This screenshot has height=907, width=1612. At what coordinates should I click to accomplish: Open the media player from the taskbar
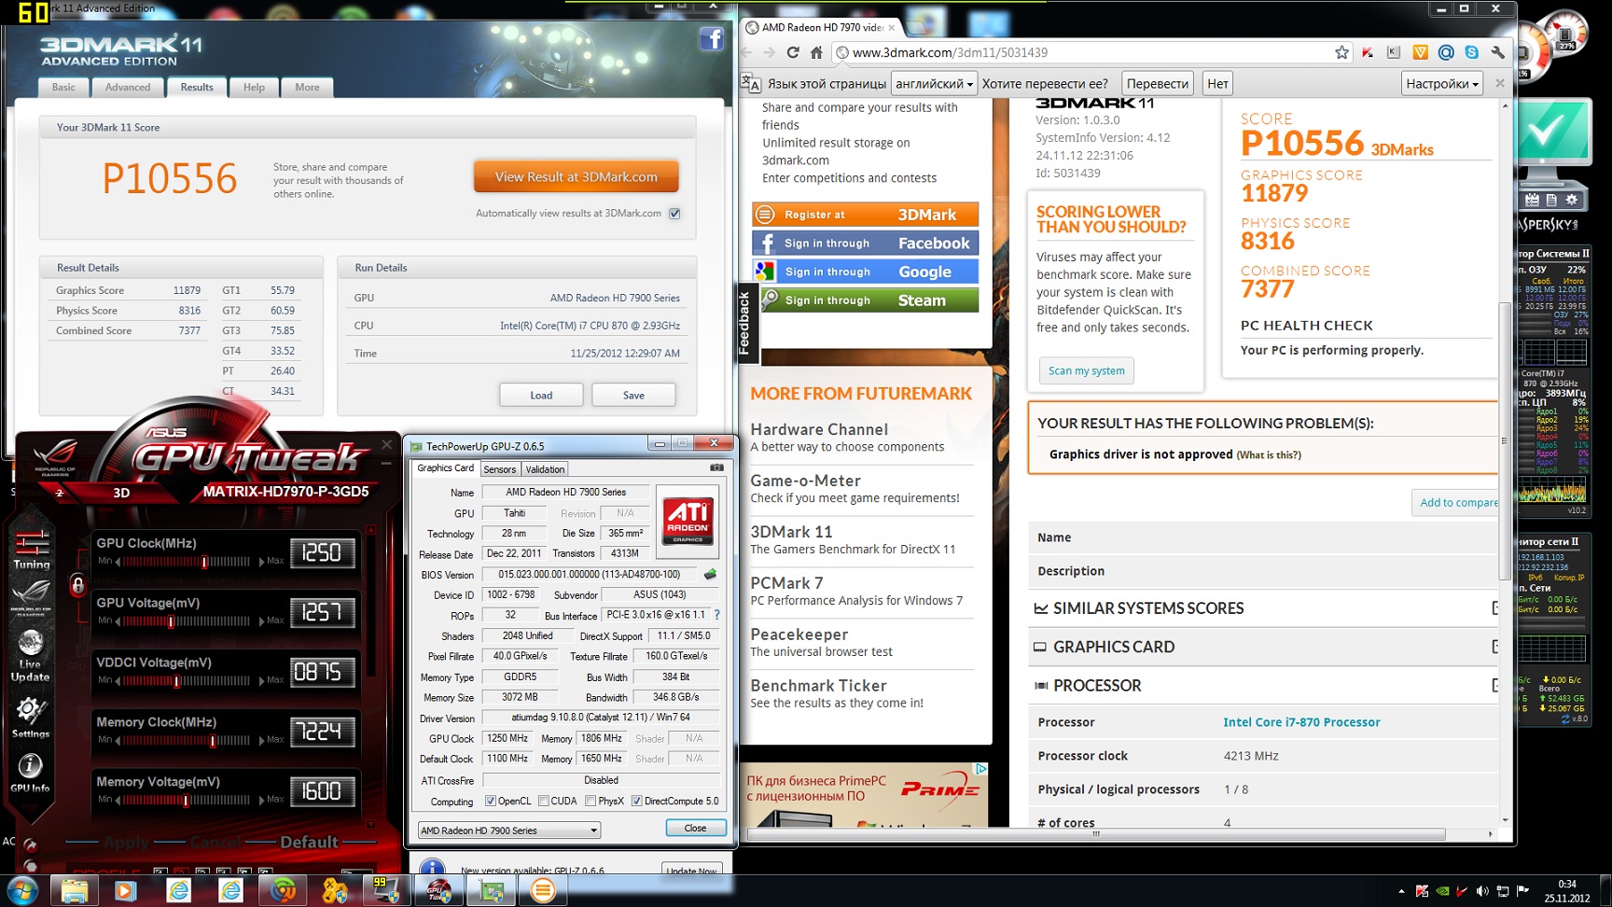tap(125, 890)
